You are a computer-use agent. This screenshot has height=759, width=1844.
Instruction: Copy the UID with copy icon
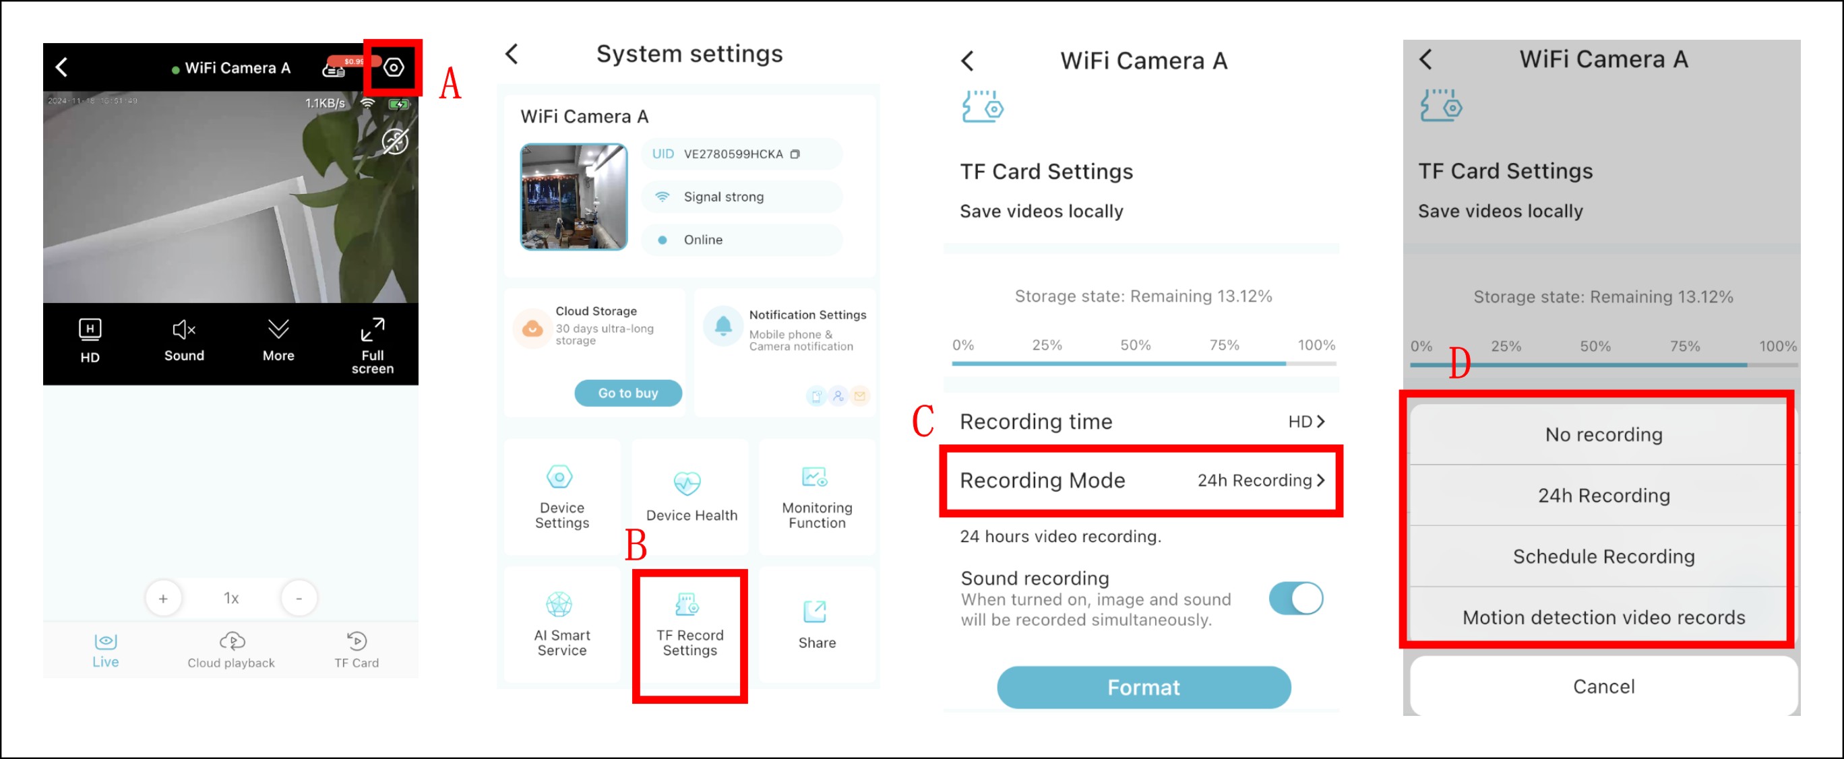click(795, 154)
